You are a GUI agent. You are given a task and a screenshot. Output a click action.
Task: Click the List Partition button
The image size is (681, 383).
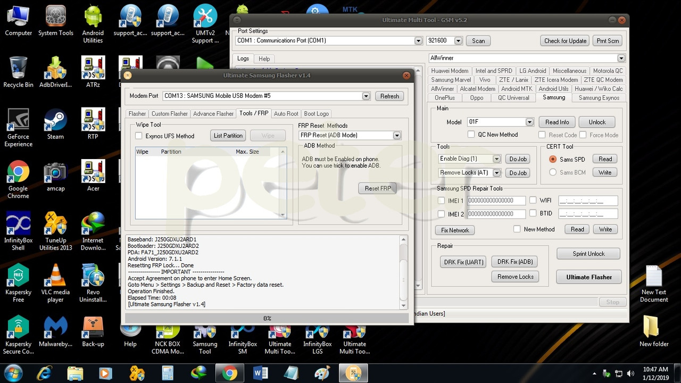coord(228,136)
